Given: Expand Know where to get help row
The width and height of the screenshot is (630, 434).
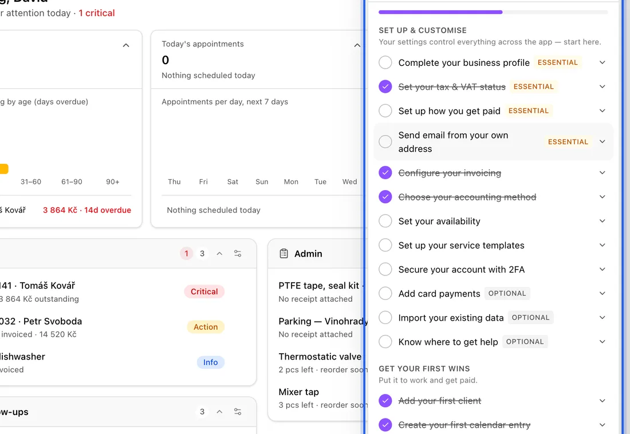Looking at the screenshot, I should click(x=603, y=342).
